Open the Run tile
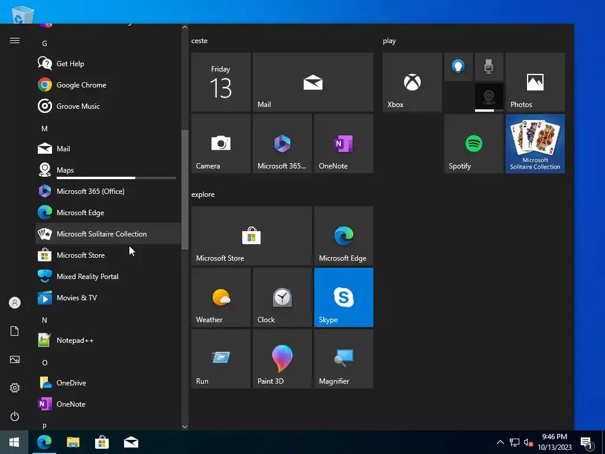Image resolution: width=605 pixels, height=454 pixels. pyautogui.click(x=221, y=359)
